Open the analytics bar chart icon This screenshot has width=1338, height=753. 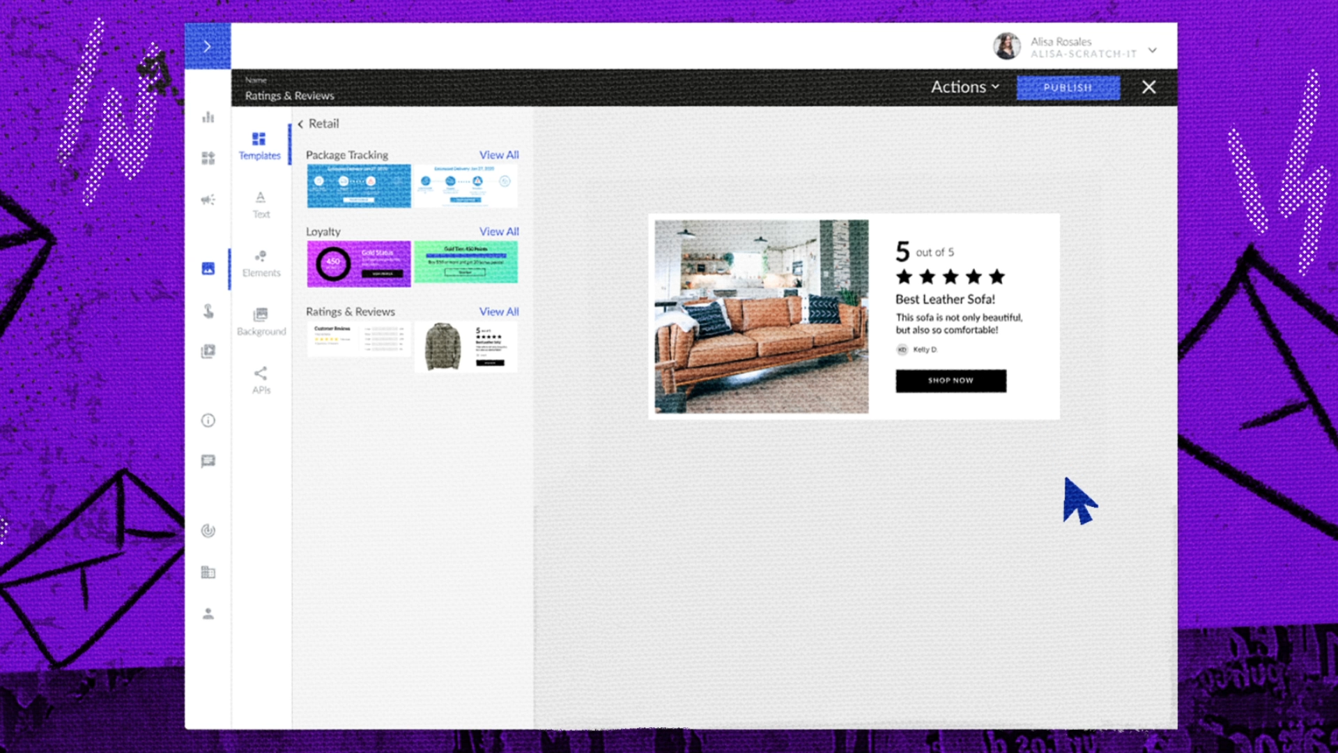[208, 117]
